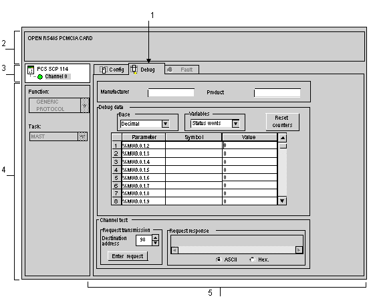Open the Base Decimal dropdown
369x305 pixels.
[x=165, y=124]
